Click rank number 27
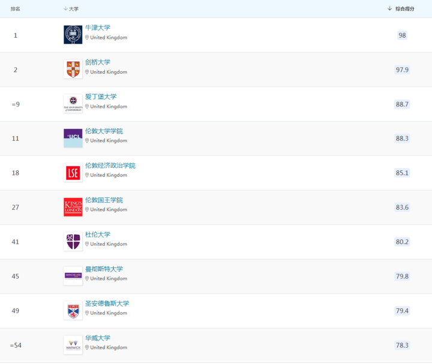432x364 pixels. point(16,207)
